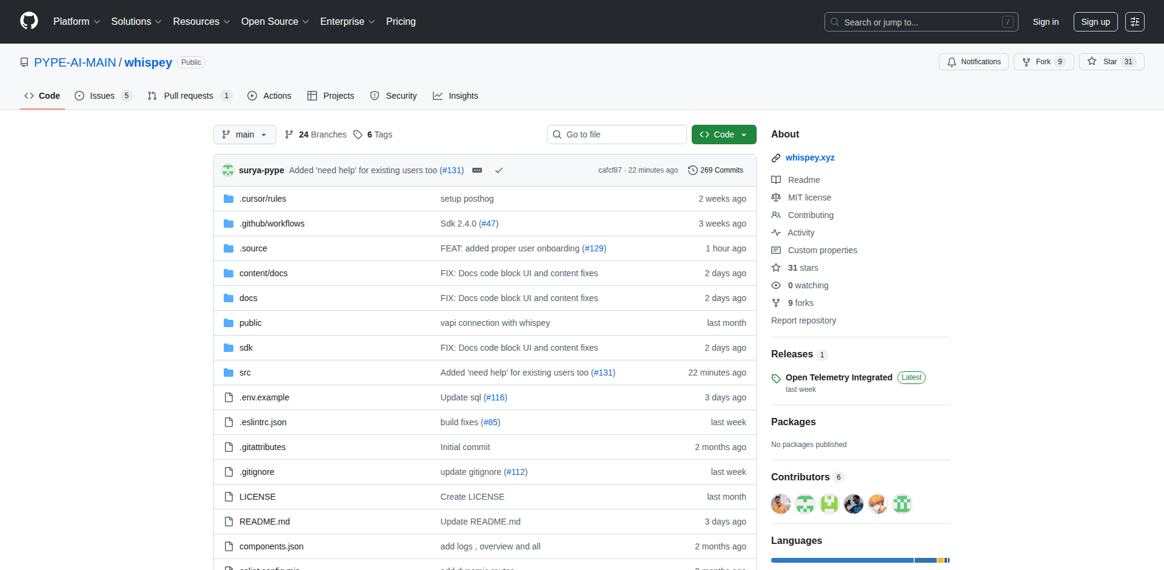Select the Code tab

pyautogui.click(x=42, y=96)
